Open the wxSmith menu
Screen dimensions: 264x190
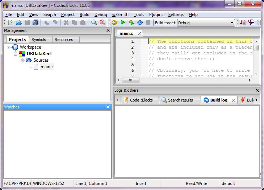tap(120, 15)
